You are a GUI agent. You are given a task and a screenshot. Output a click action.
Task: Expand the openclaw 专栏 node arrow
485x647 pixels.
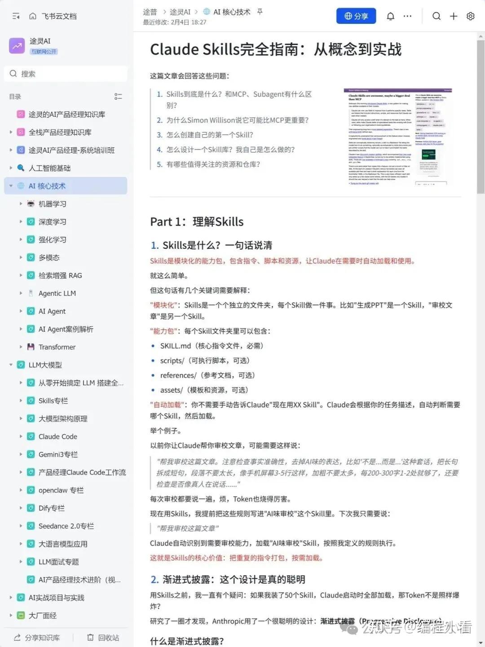(21, 490)
